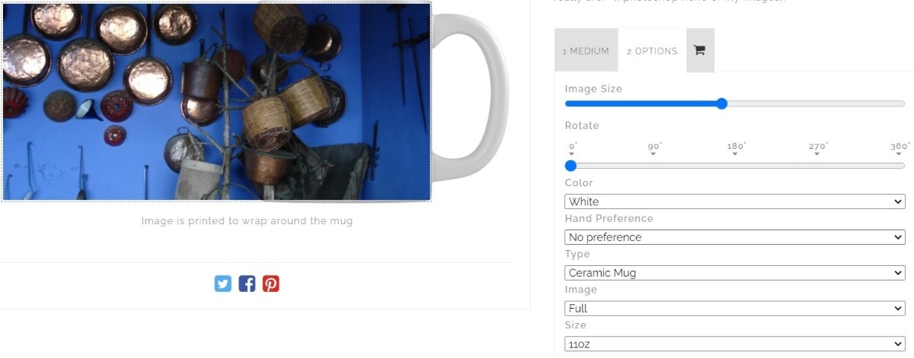Screen dimensions: 914x358
Task: Share on Twitter icon
Action: pos(222,284)
